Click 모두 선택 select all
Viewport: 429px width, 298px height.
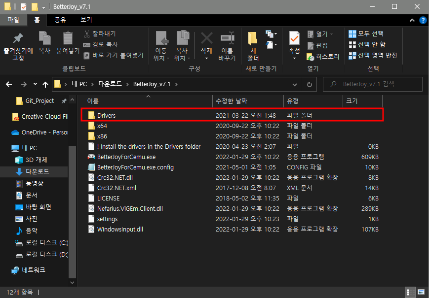pyautogui.click(x=366, y=33)
